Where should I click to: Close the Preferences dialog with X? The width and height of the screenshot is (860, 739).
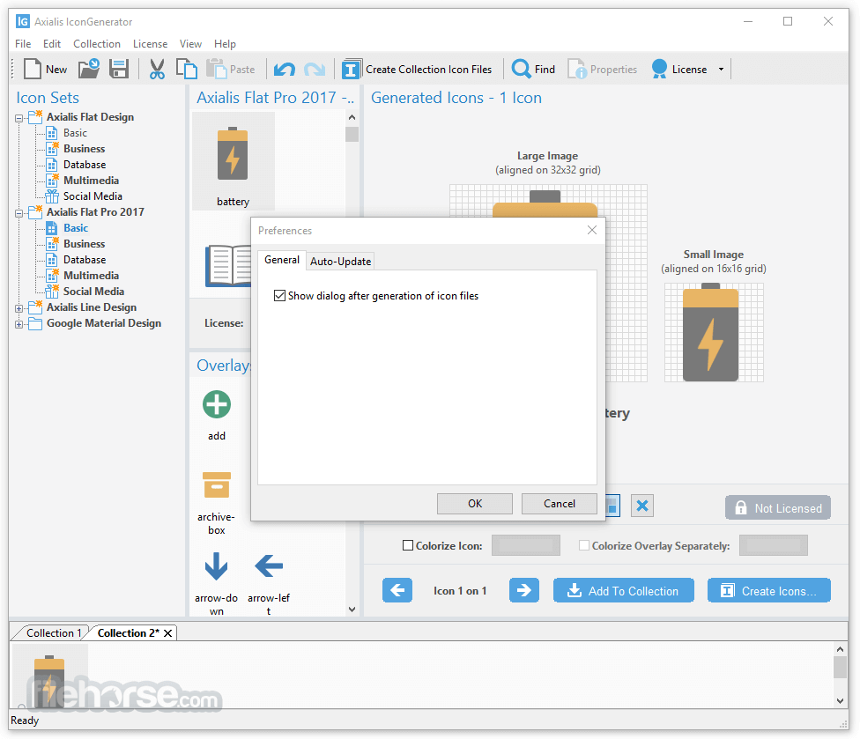592,230
